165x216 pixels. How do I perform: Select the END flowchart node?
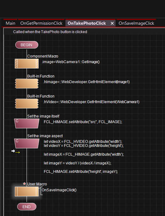pos(27,207)
